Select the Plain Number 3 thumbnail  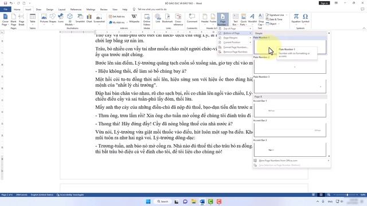(290, 86)
